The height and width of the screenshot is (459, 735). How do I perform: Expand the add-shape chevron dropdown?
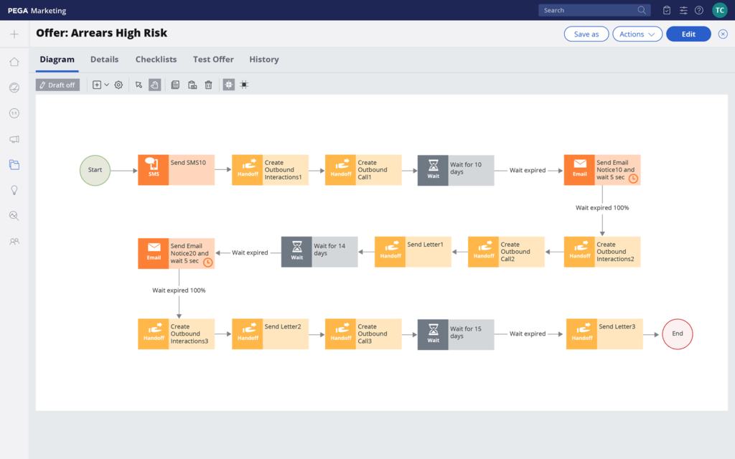click(106, 85)
